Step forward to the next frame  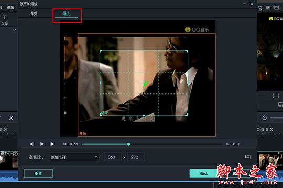click(x=52, y=144)
